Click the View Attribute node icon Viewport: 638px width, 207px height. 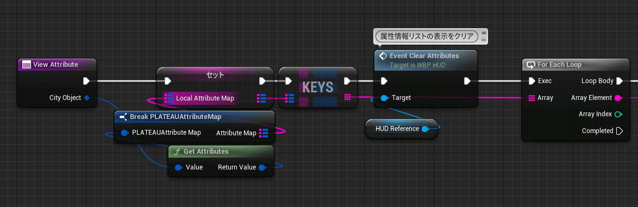point(27,64)
